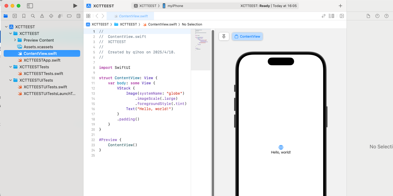Open the related items grid menu
Screen dimensions: 393x196
(88, 16)
